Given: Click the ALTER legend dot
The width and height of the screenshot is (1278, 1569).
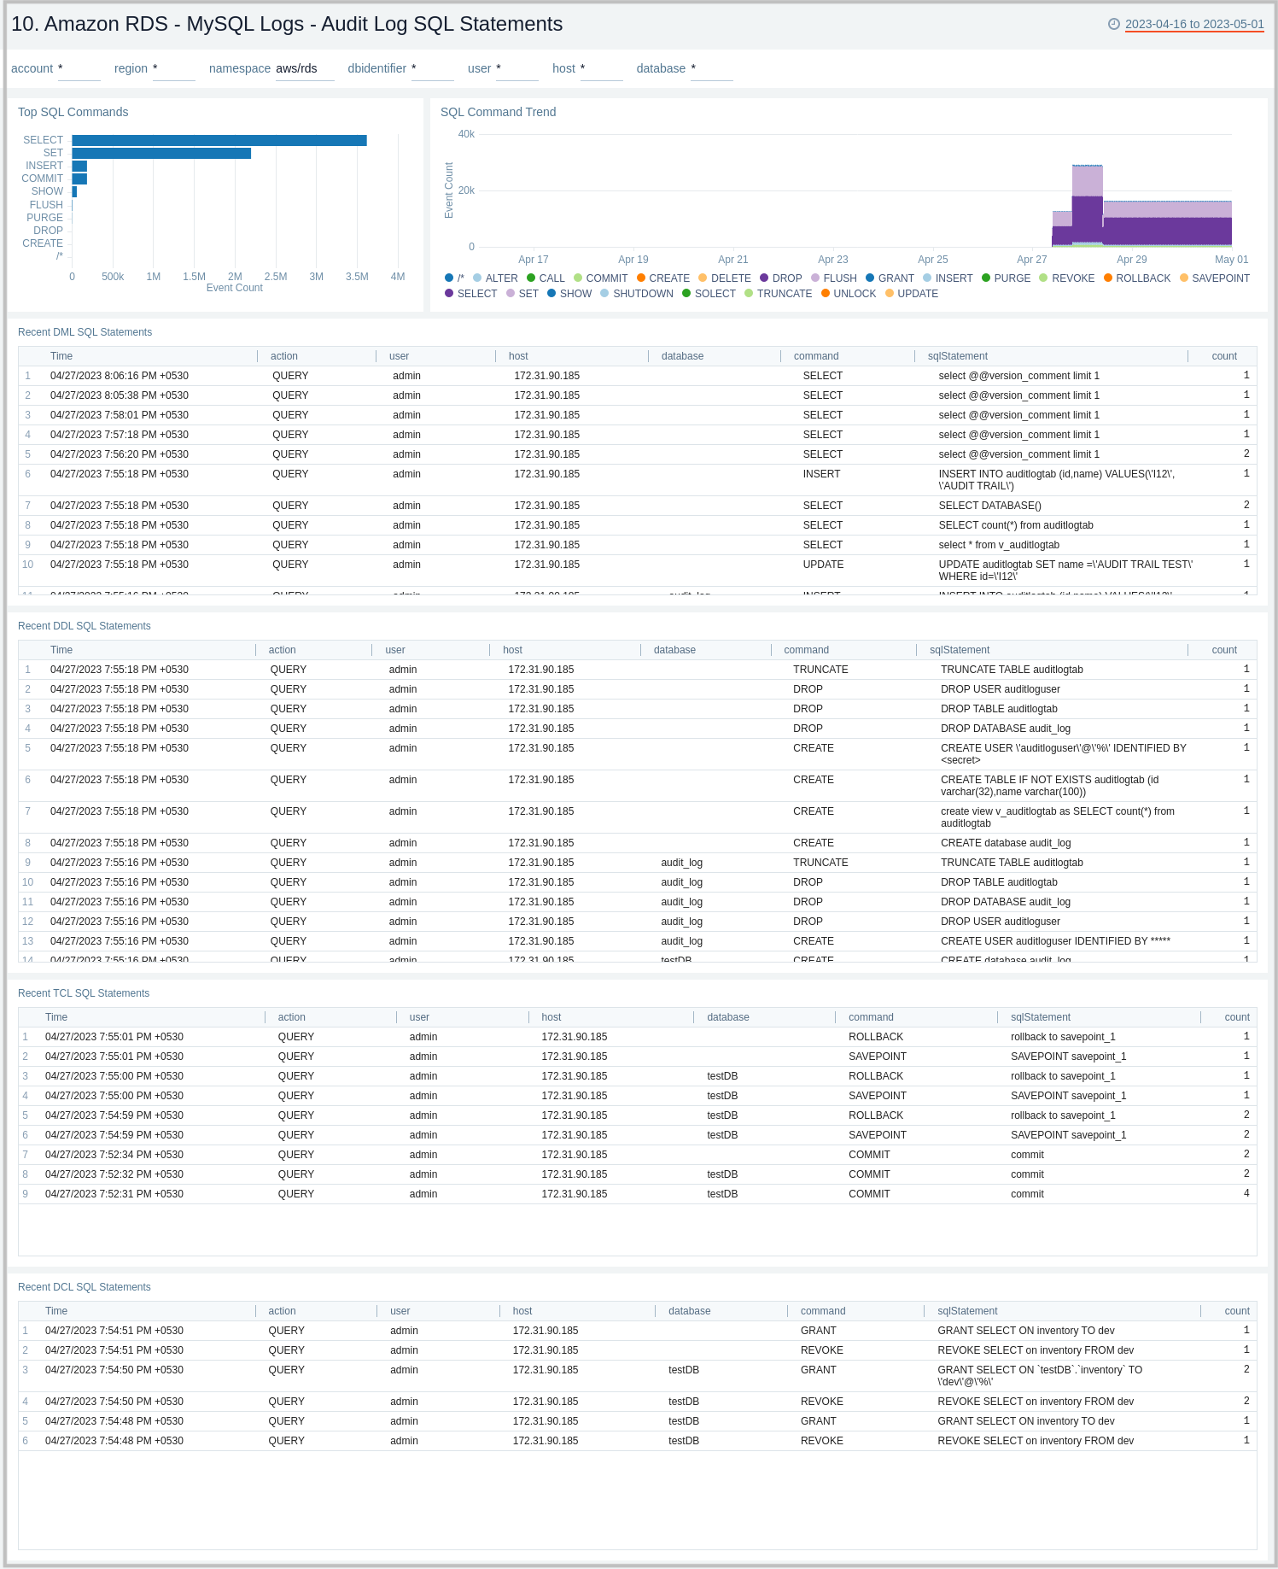Looking at the screenshot, I should point(477,278).
